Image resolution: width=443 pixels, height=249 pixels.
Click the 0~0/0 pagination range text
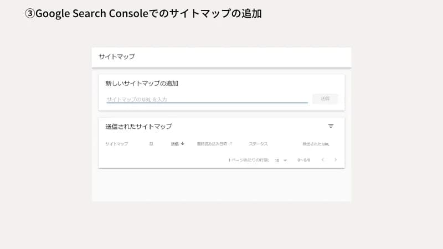coord(303,160)
